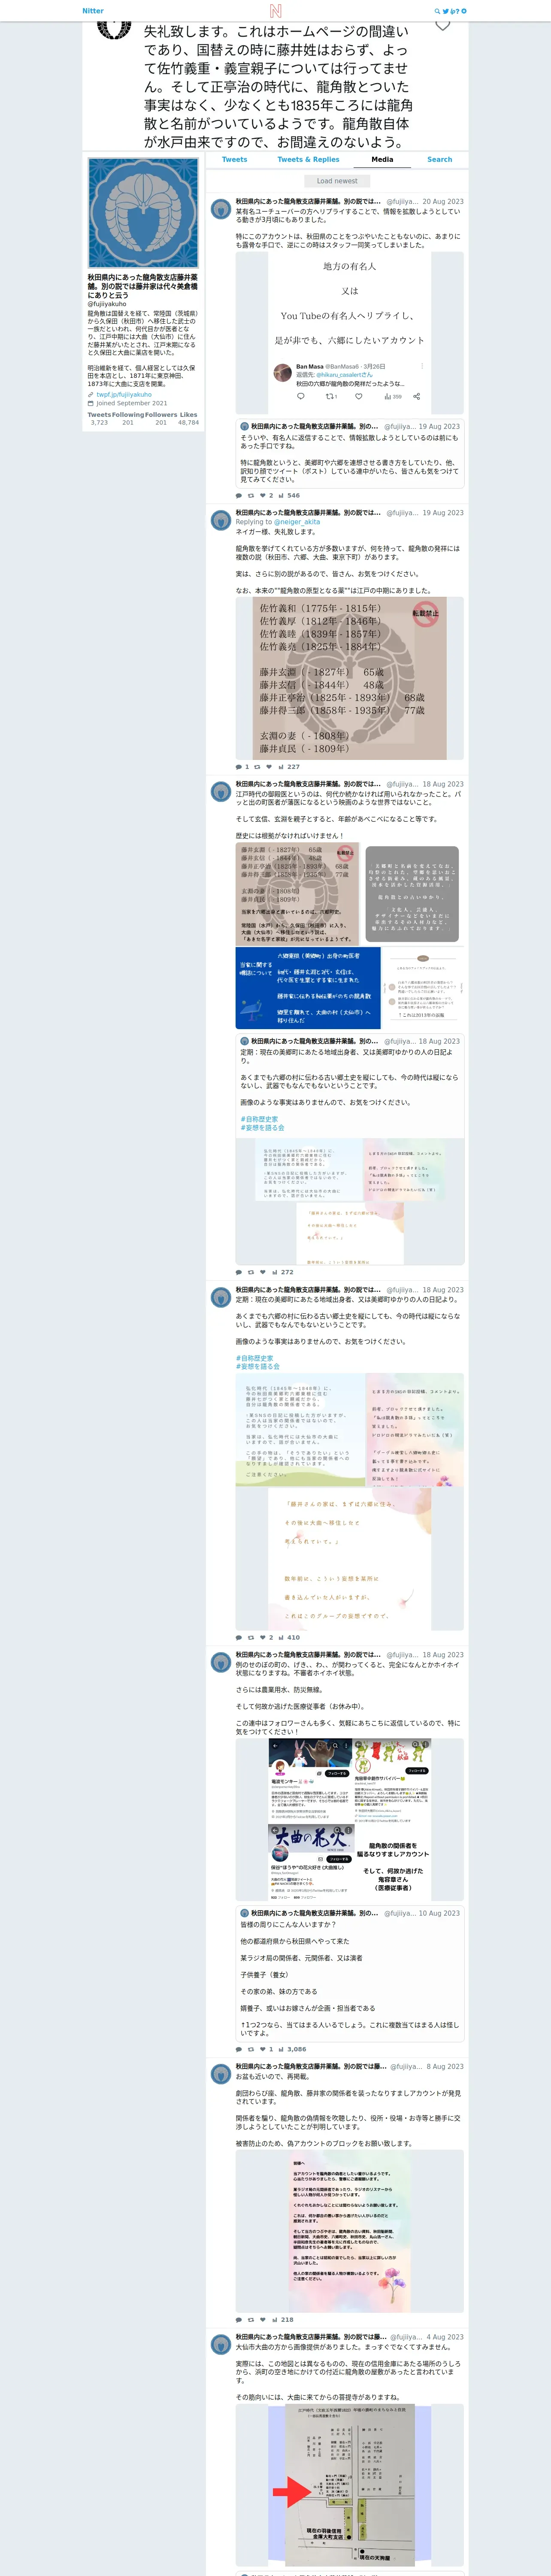The height and width of the screenshot is (2576, 551).
Task: Click the retweet icon on the 546-view tweet
Action: (x=251, y=495)
